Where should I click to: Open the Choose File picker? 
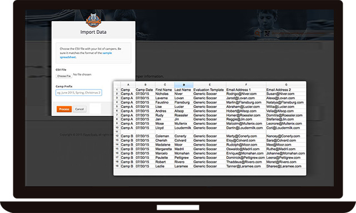click(64, 76)
